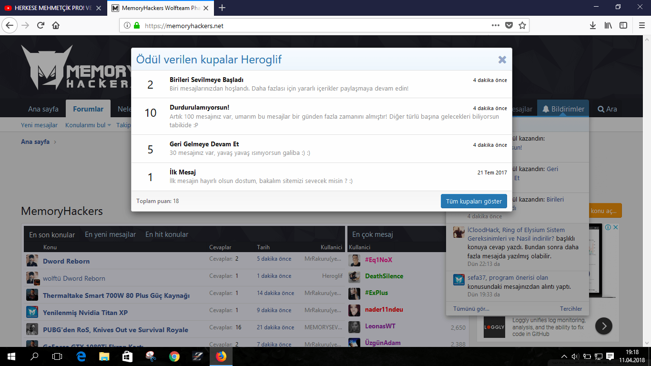Open the ICloodHack notification user link

(484, 230)
